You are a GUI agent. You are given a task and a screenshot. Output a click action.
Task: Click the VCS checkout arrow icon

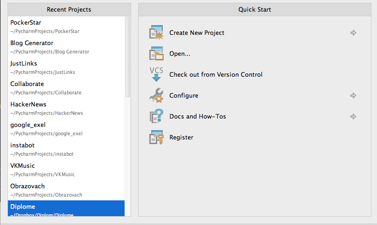point(156,74)
